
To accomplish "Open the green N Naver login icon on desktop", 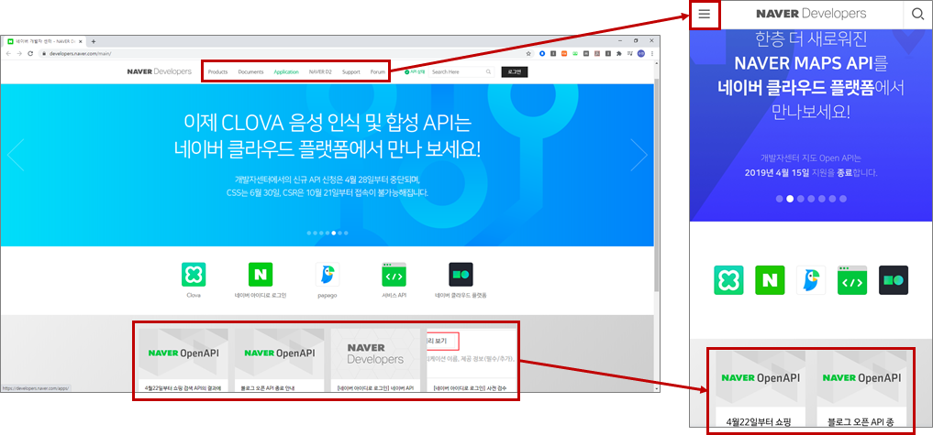I will (260, 275).
